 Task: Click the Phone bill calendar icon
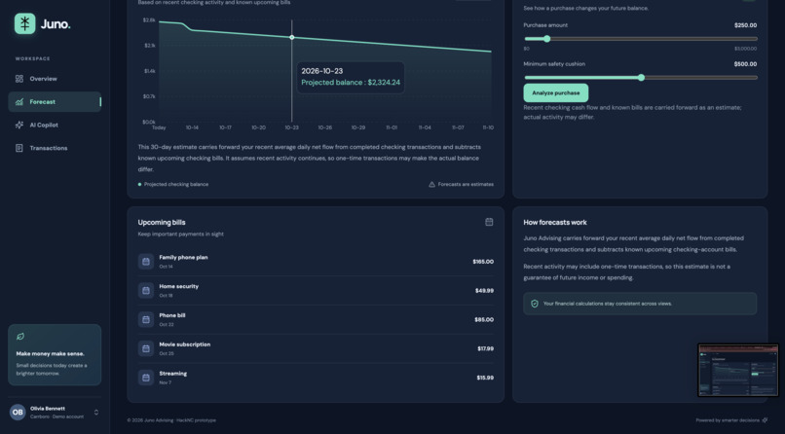[146, 319]
